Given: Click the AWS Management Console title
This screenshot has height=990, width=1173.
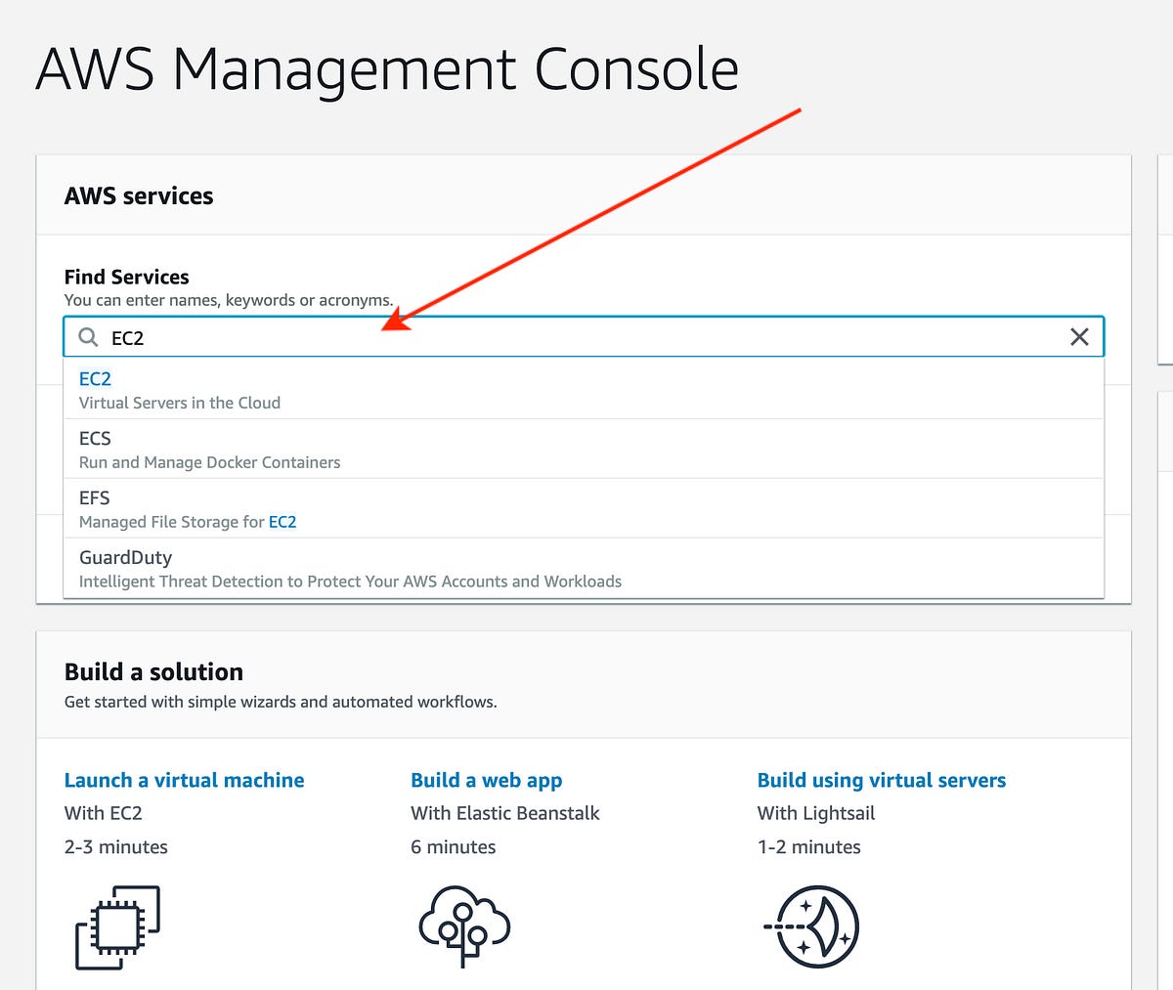Looking at the screenshot, I should pos(387,68).
